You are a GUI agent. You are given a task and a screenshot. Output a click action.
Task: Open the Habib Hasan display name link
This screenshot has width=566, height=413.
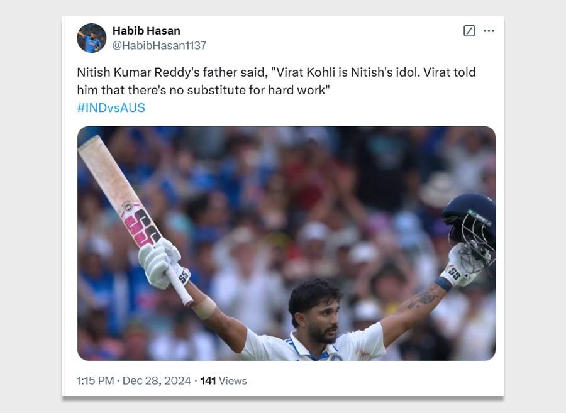tap(146, 31)
